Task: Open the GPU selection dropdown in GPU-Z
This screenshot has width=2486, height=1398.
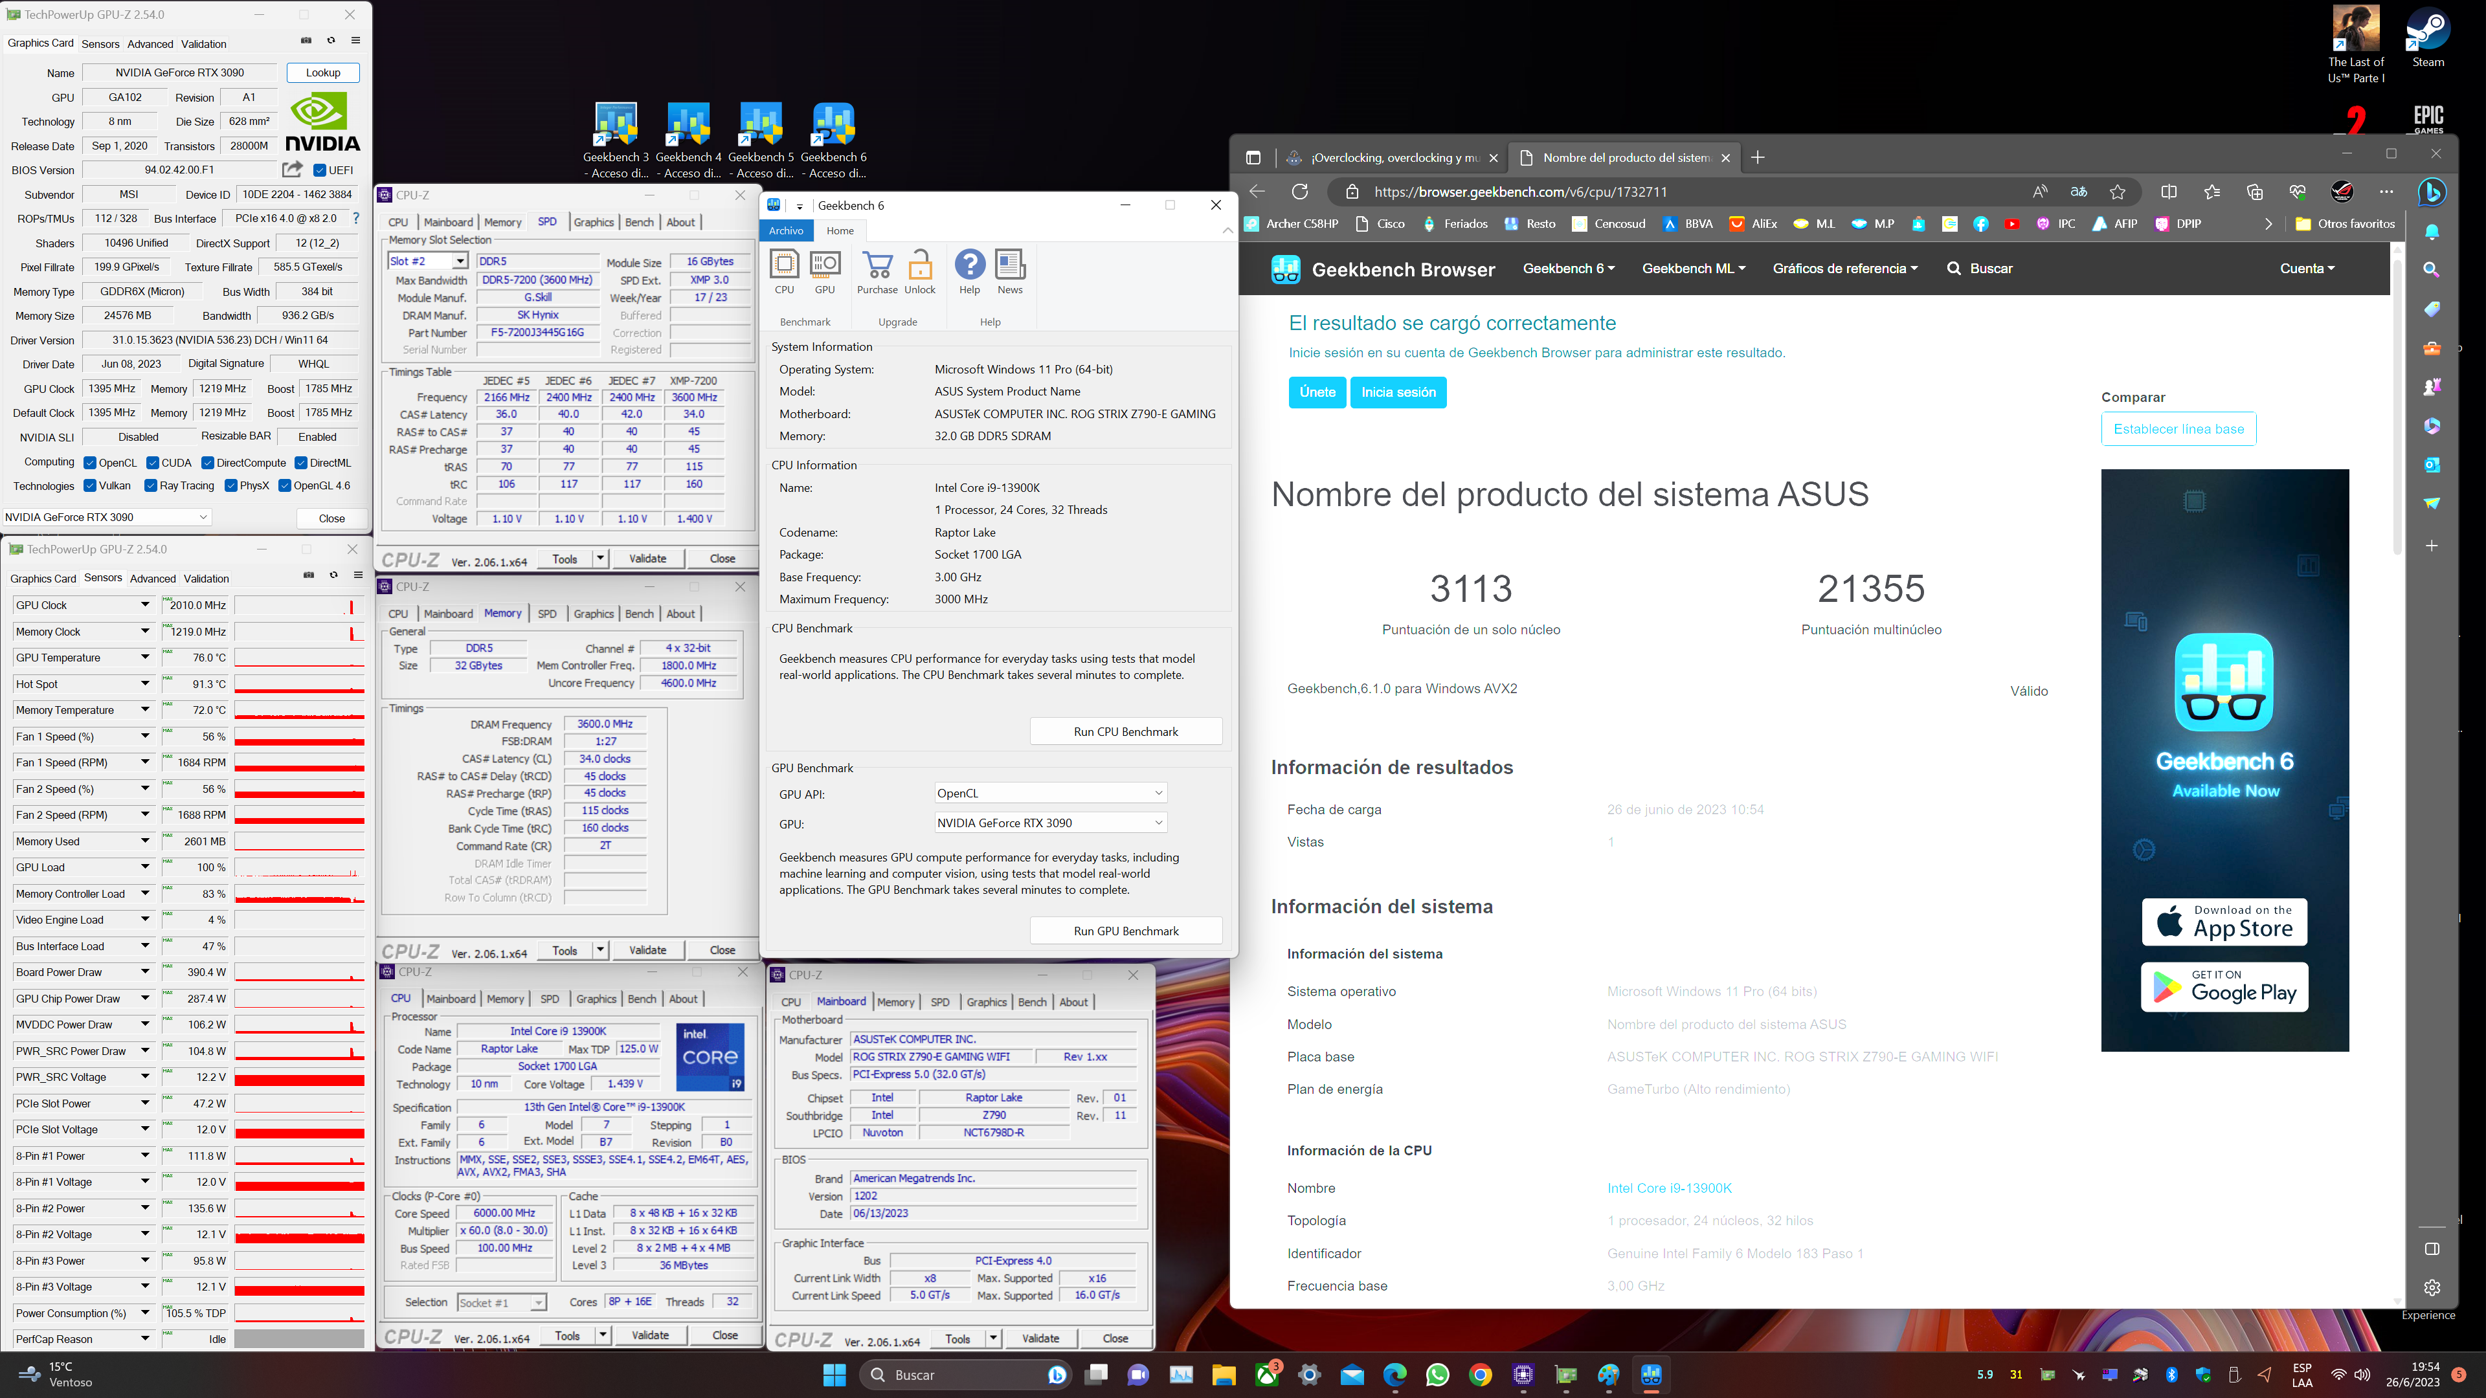Action: (x=106, y=517)
